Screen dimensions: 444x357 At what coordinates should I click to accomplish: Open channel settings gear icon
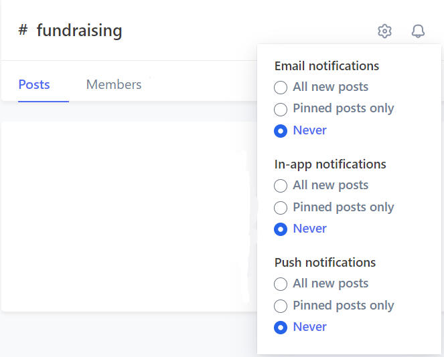tap(384, 31)
